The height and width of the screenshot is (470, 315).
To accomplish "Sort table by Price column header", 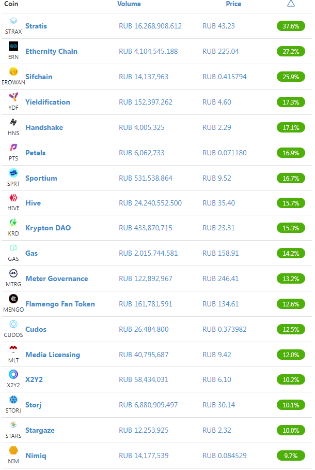I will click(x=233, y=4).
